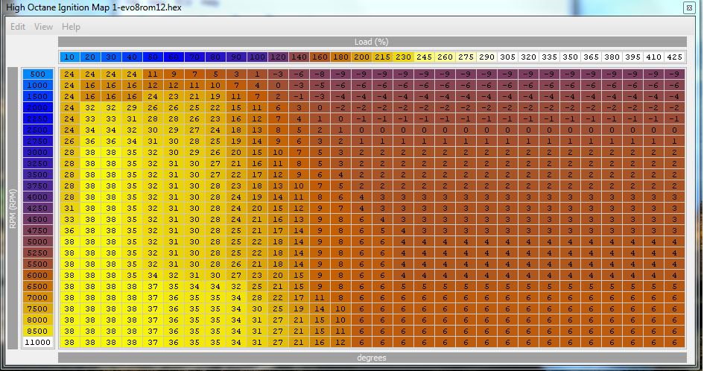704x371 pixels.
Task: Select the 500 RPM row header
Action: (38, 74)
